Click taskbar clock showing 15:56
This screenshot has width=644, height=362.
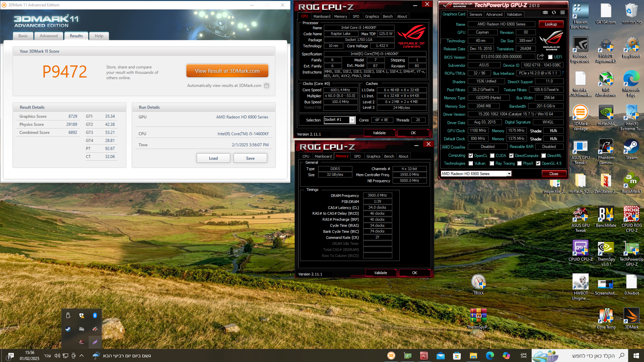click(30, 356)
